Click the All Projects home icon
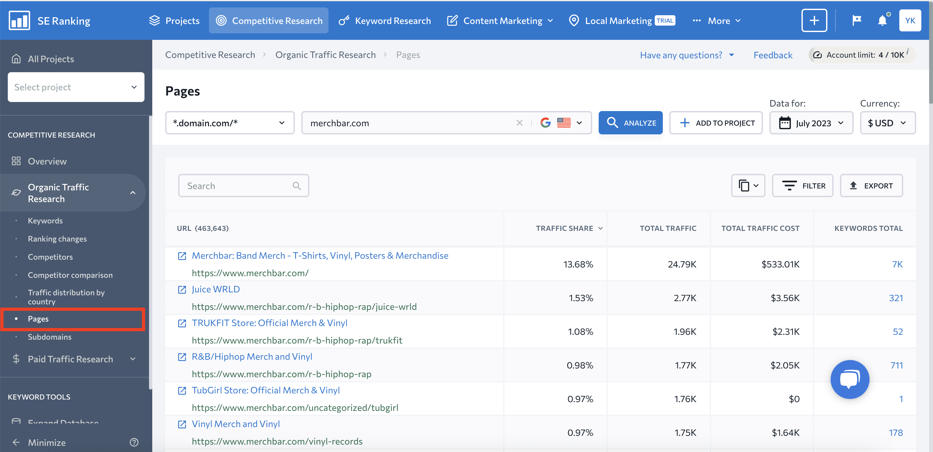The image size is (933, 452). coord(16,59)
